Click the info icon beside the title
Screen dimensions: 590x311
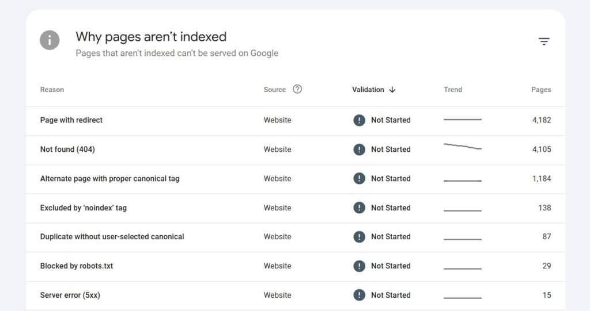[x=50, y=40]
